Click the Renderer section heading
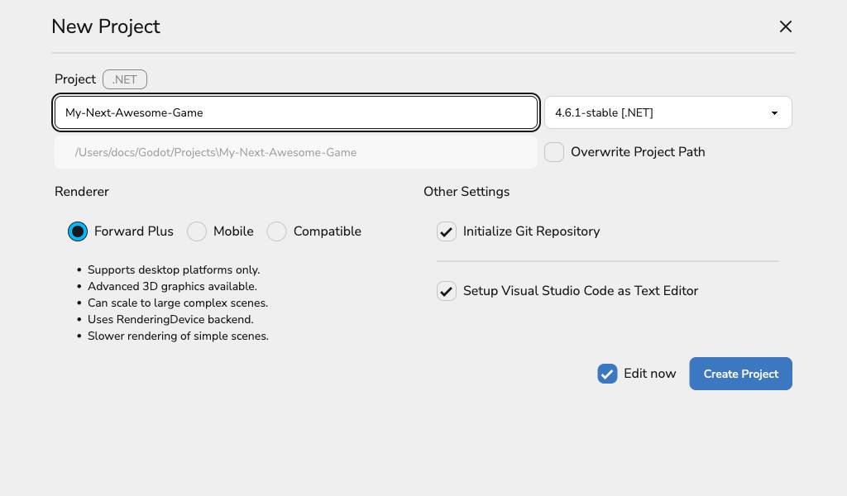This screenshot has width=847, height=496. click(82, 192)
